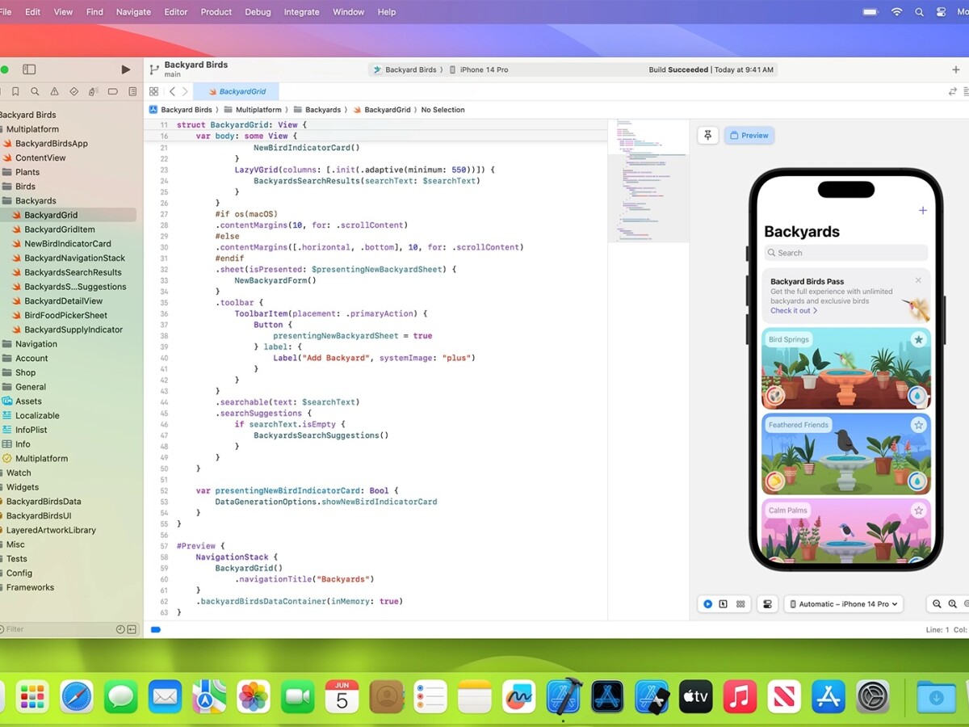Add a new editor with the plus button

click(x=956, y=70)
